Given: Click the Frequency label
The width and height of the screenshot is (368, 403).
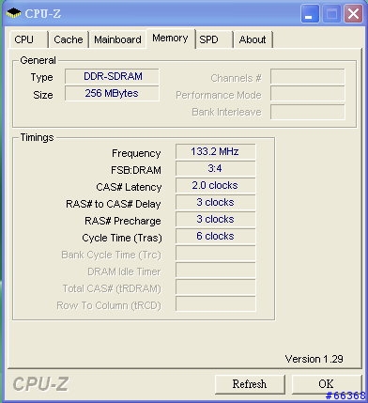Looking at the screenshot, I should point(136,153).
